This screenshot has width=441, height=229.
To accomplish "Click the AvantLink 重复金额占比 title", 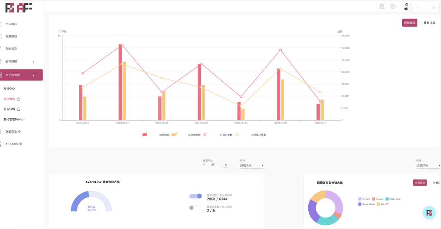I will (102, 182).
